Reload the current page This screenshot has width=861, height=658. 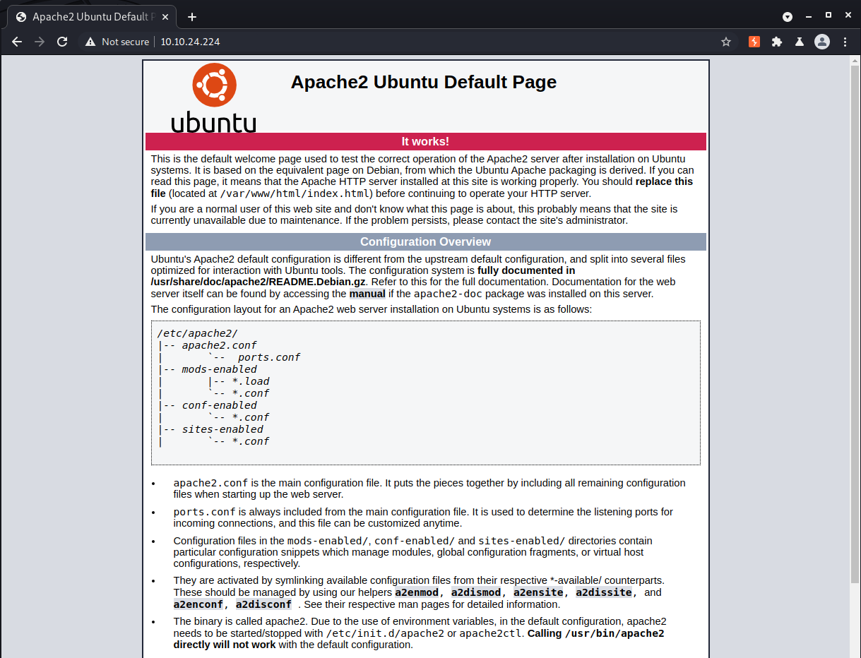coord(62,42)
